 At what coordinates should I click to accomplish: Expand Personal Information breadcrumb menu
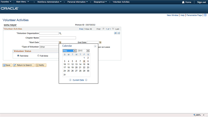pos(77,2)
